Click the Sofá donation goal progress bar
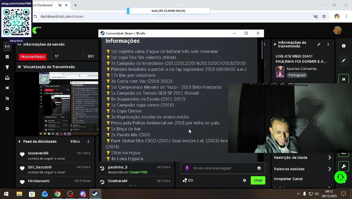The image size is (352, 199). pyautogui.click(x=168, y=11)
